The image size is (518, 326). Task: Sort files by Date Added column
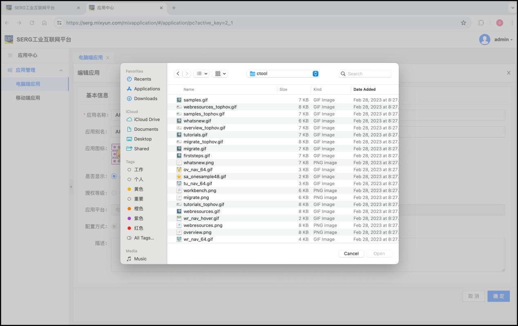(365, 89)
